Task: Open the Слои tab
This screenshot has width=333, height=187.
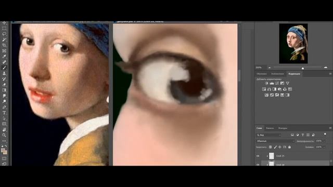Action: [259, 128]
